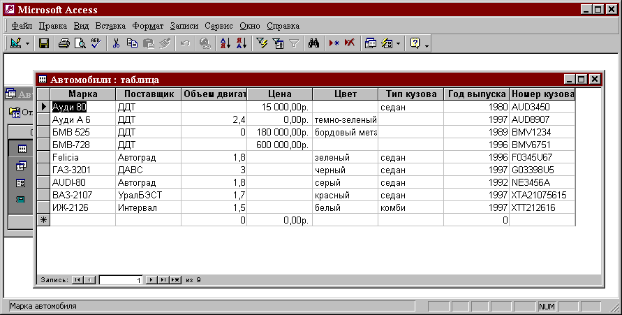Switch to Design view using the ruler icon
The image size is (622, 315).
click(16, 43)
